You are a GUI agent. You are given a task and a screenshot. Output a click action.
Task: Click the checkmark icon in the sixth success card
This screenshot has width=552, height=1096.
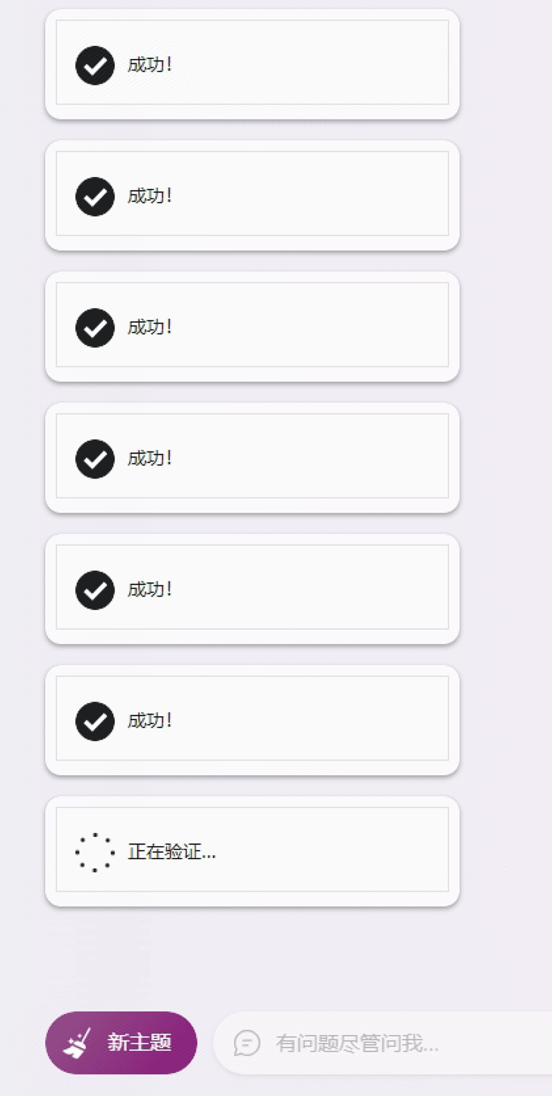coord(94,721)
